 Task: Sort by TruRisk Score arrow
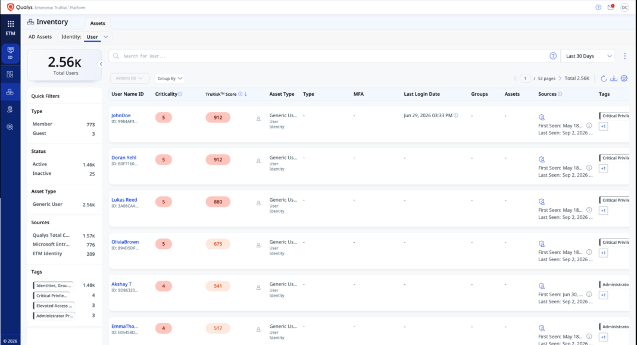(246, 94)
